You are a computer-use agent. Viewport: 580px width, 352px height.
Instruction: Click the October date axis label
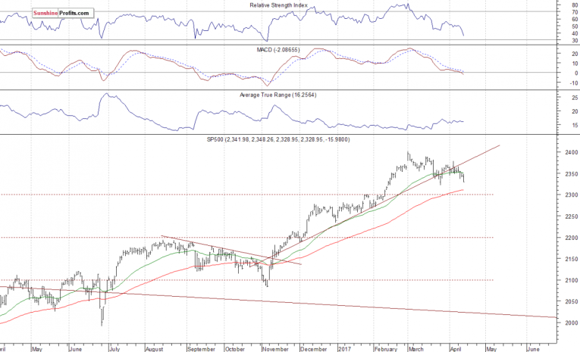(x=234, y=350)
